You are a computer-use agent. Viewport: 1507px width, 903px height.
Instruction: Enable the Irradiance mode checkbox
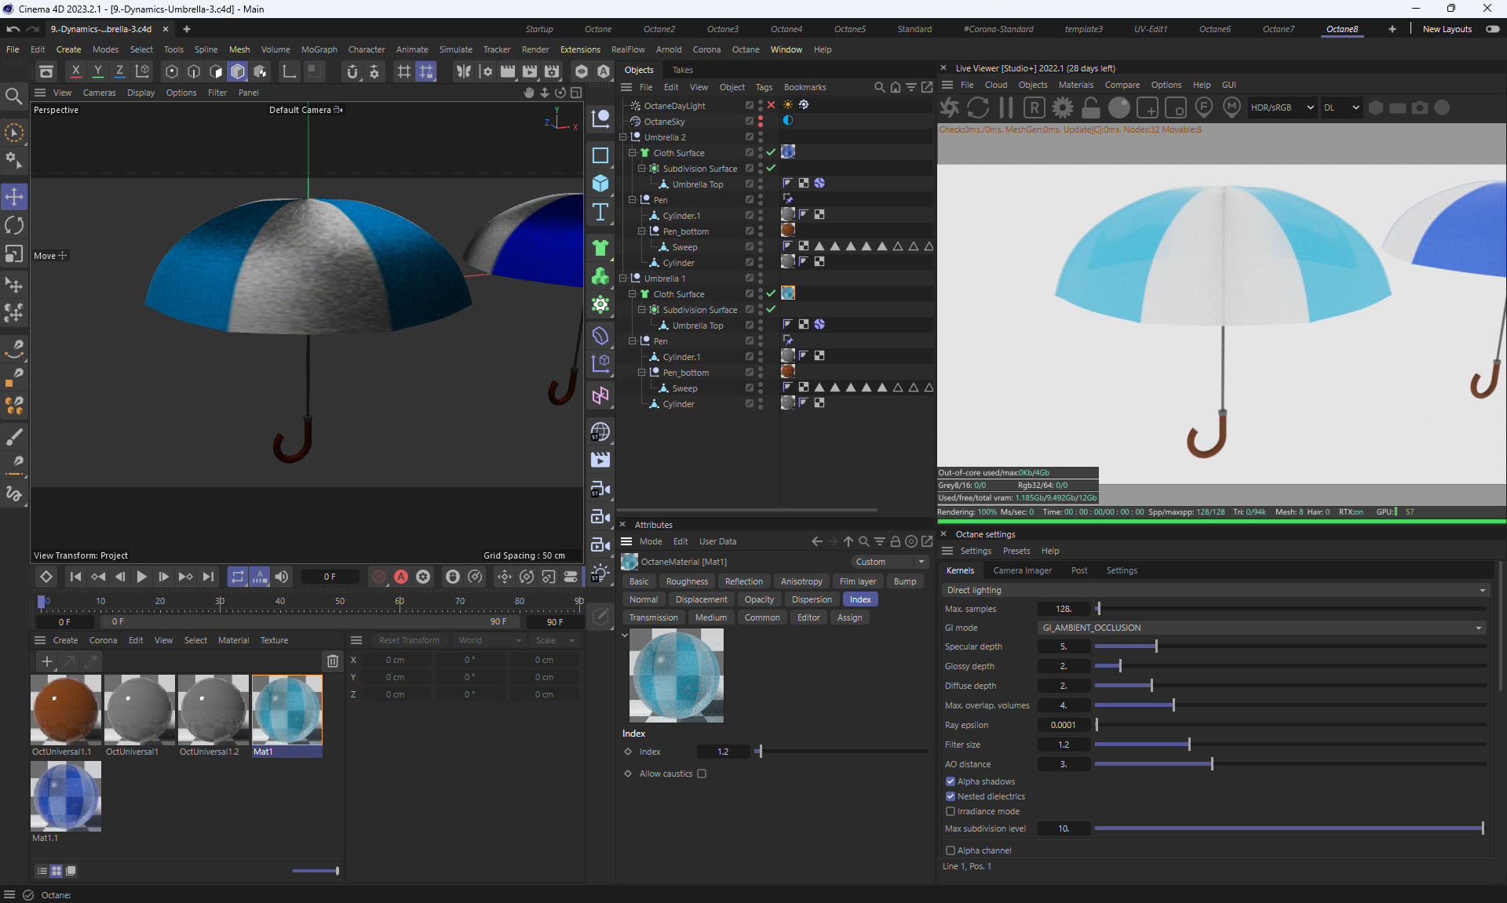click(951, 811)
